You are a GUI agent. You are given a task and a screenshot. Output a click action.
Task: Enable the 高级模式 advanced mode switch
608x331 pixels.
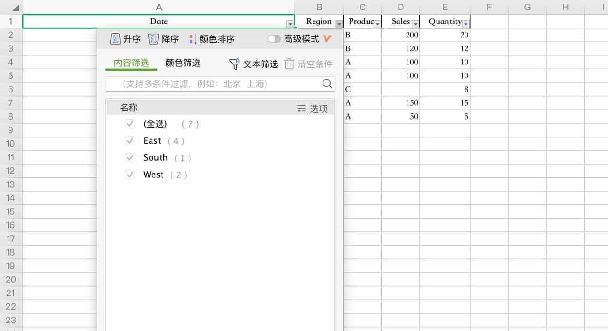(x=275, y=39)
